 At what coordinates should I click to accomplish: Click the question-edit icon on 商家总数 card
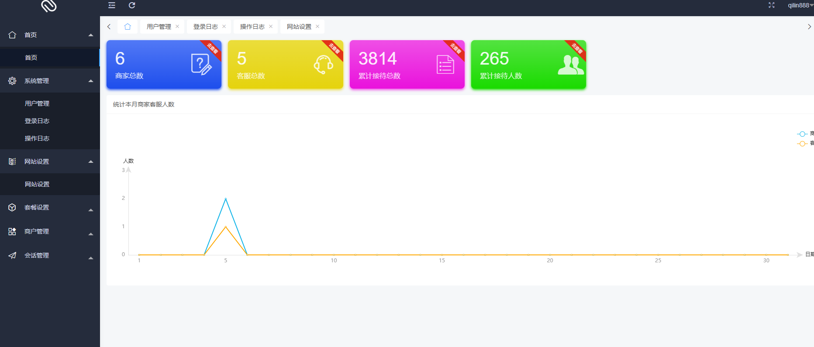click(x=201, y=65)
